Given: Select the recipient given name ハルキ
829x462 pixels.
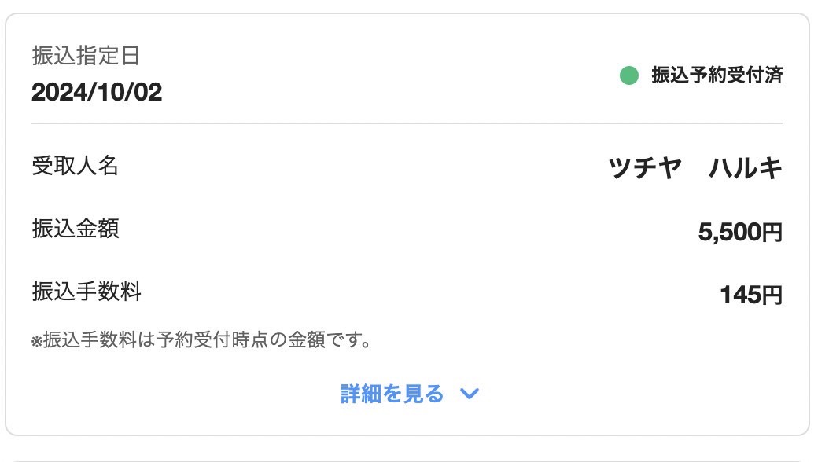Looking at the screenshot, I should tap(745, 168).
